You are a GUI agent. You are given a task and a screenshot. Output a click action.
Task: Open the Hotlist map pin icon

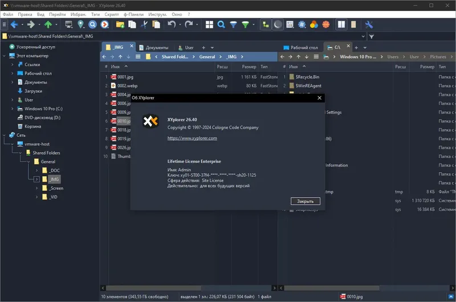click(80, 25)
